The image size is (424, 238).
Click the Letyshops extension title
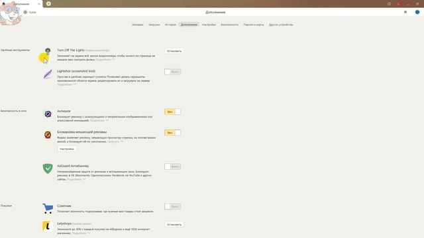(x=64, y=223)
